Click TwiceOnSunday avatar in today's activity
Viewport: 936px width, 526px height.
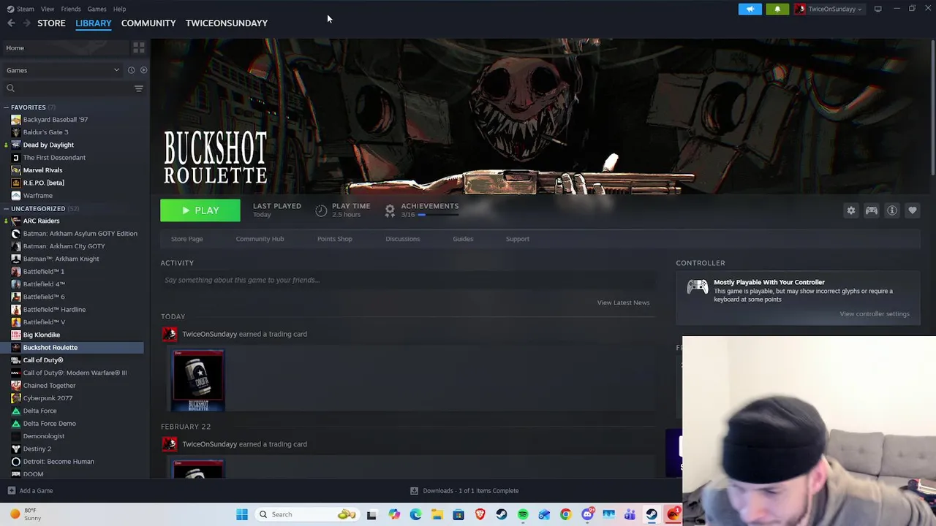pos(170,334)
